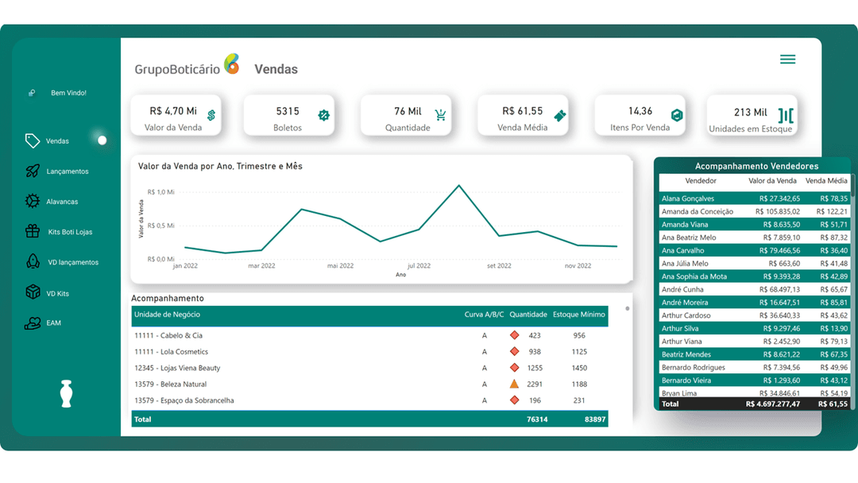
Task: Sort by Unidade de Negócio column header
Action: 167,315
